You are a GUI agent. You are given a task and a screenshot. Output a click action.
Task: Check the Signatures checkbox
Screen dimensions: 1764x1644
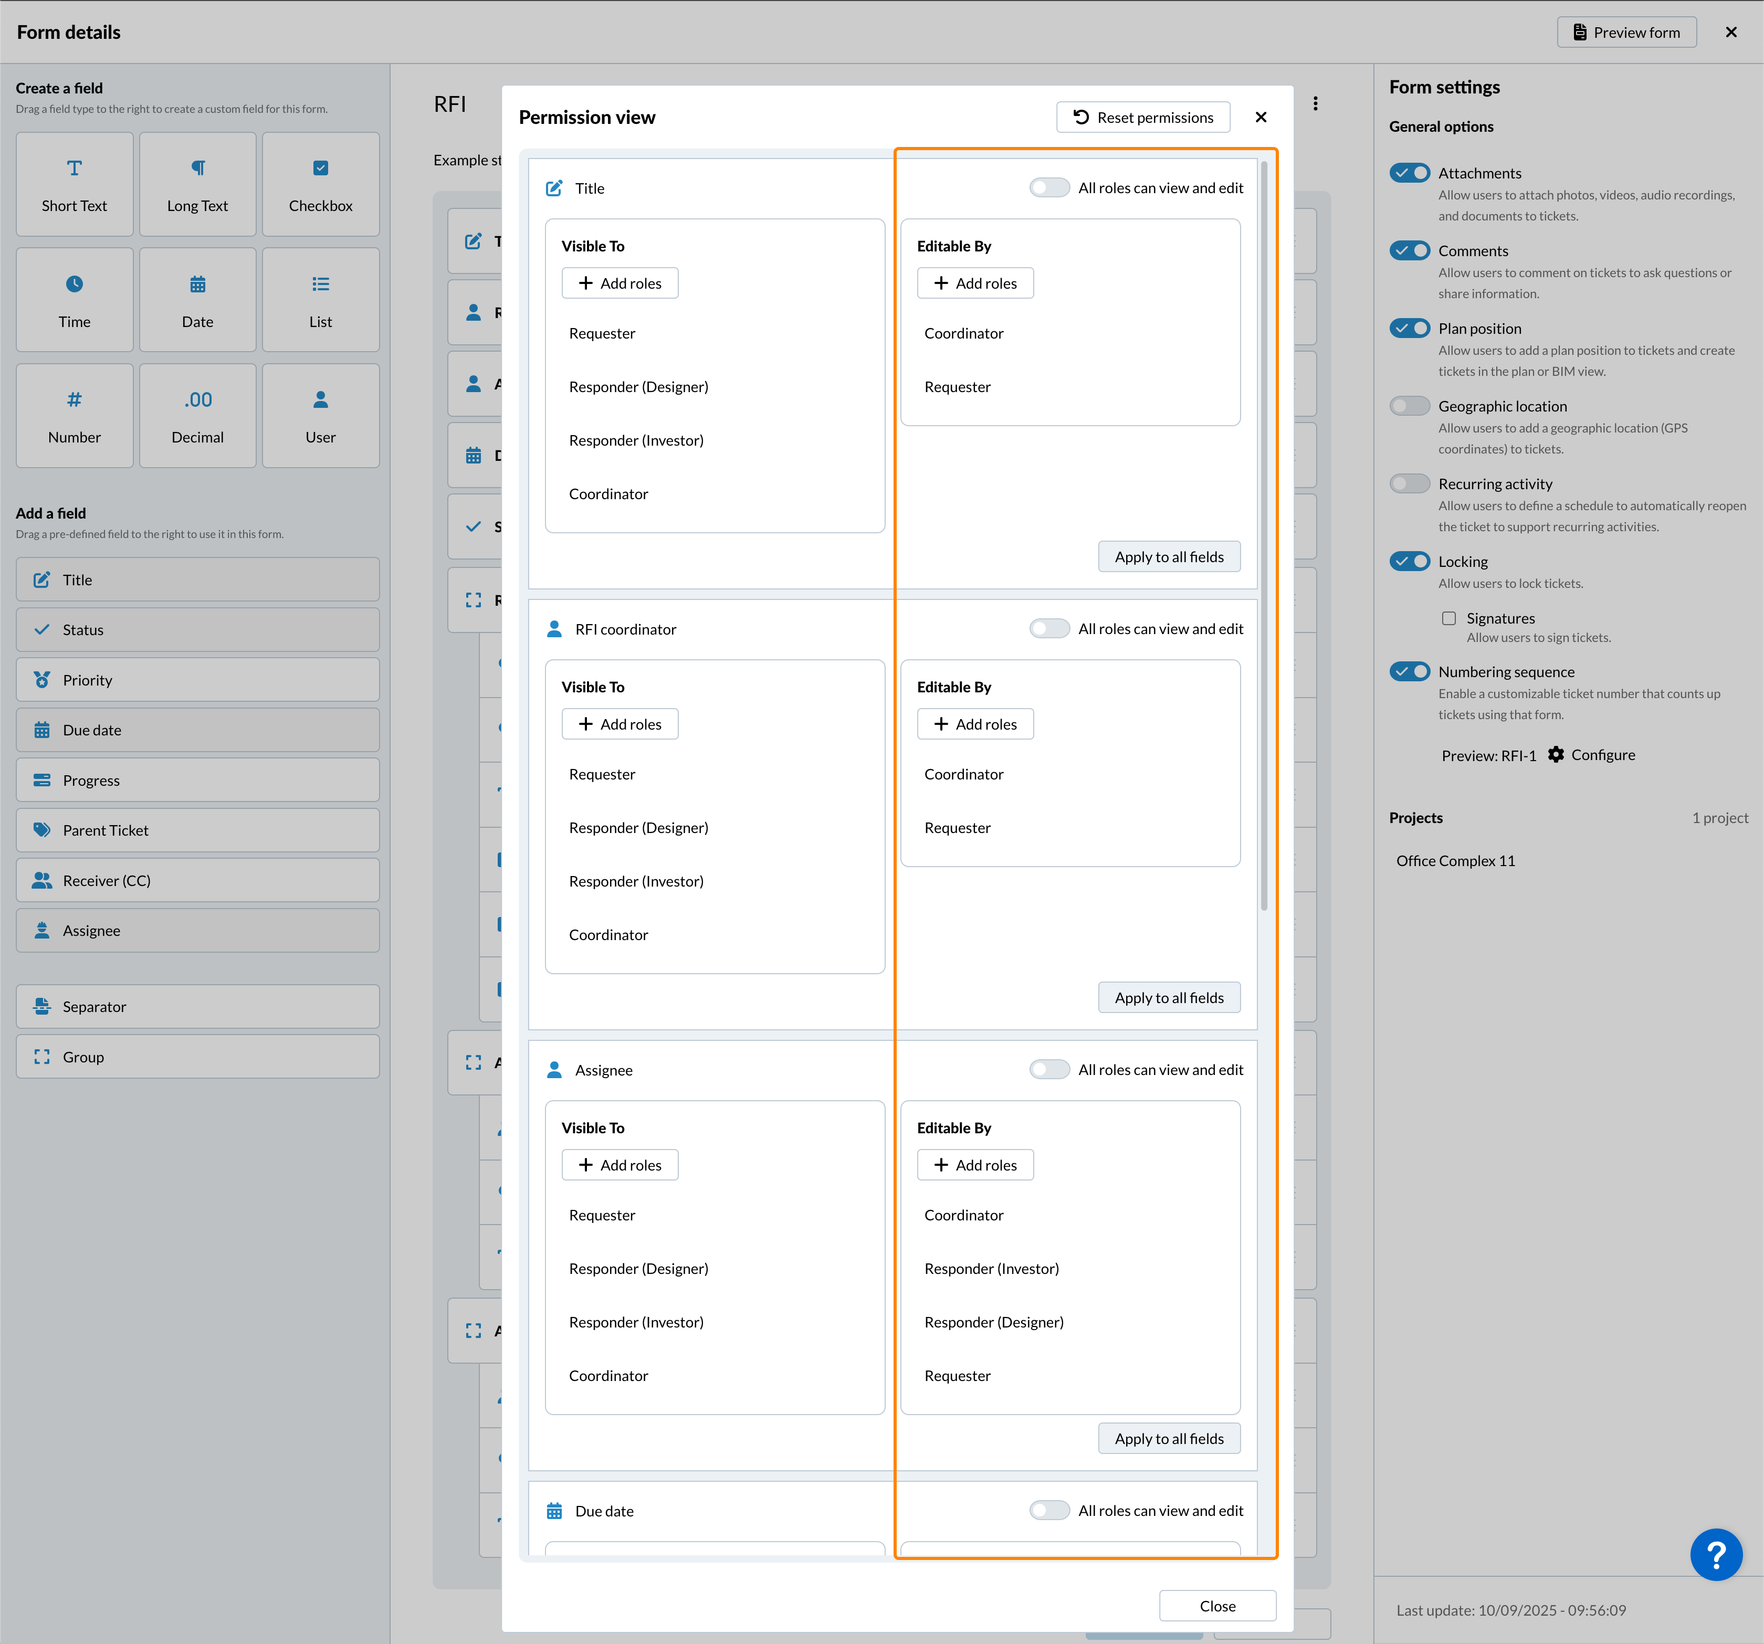(1449, 618)
